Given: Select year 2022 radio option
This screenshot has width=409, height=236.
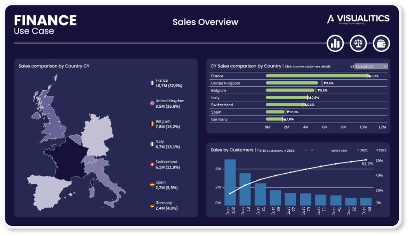Looking at the screenshot, I should [378, 150].
